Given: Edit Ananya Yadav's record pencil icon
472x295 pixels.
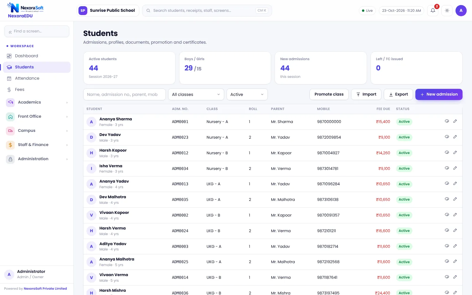Looking at the screenshot, I should 455,183.
